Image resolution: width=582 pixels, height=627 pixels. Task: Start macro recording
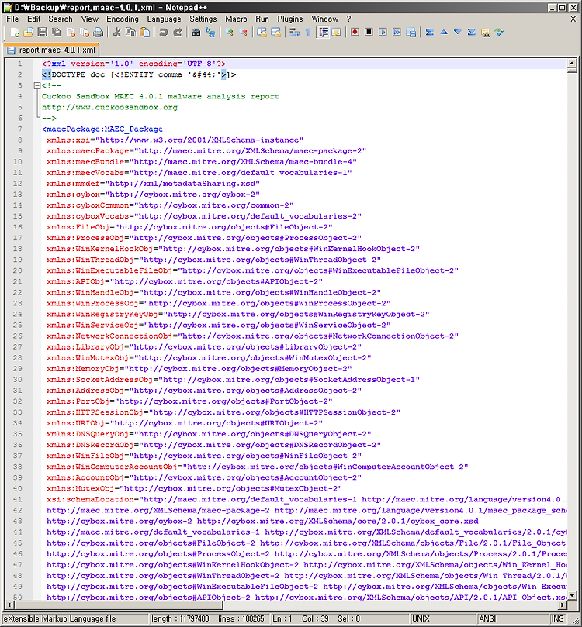tap(355, 33)
